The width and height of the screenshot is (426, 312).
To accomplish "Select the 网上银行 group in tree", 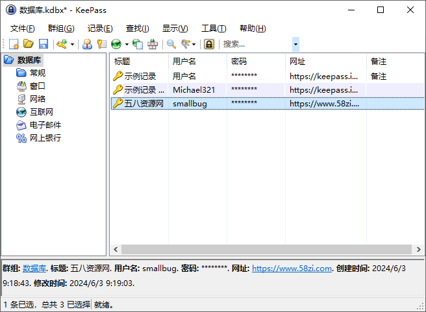I will 45,138.
